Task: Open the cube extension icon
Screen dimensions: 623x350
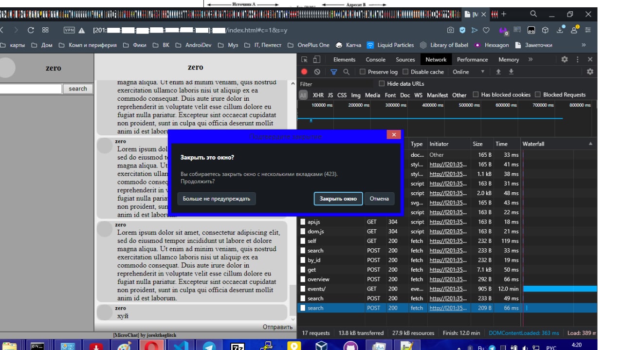Action: (546, 30)
